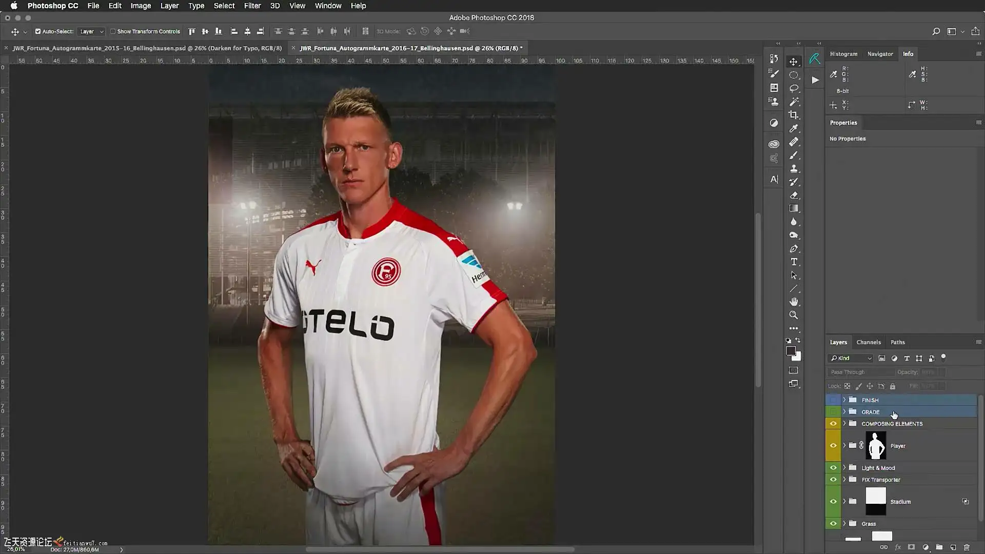This screenshot has width=985, height=554.
Task: Select the Gradient tool
Action: [794, 208]
